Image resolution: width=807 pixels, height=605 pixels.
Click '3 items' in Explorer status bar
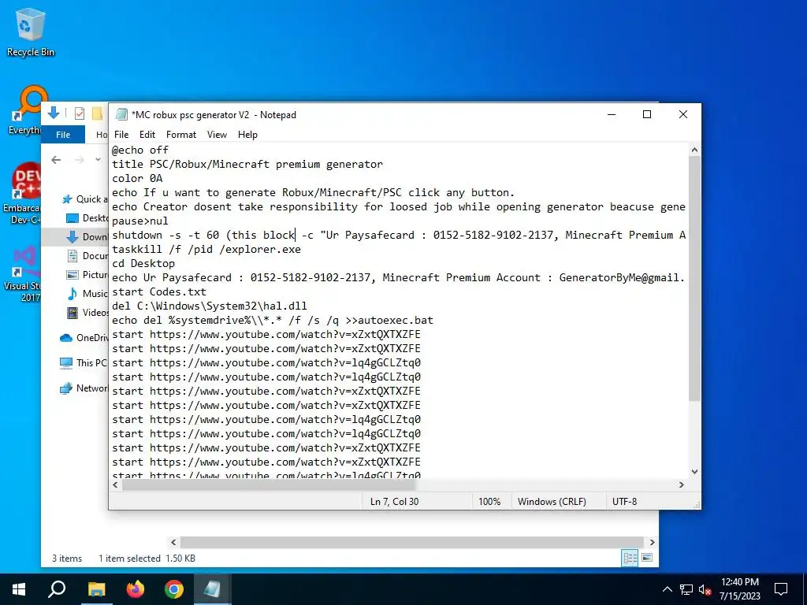tap(67, 559)
